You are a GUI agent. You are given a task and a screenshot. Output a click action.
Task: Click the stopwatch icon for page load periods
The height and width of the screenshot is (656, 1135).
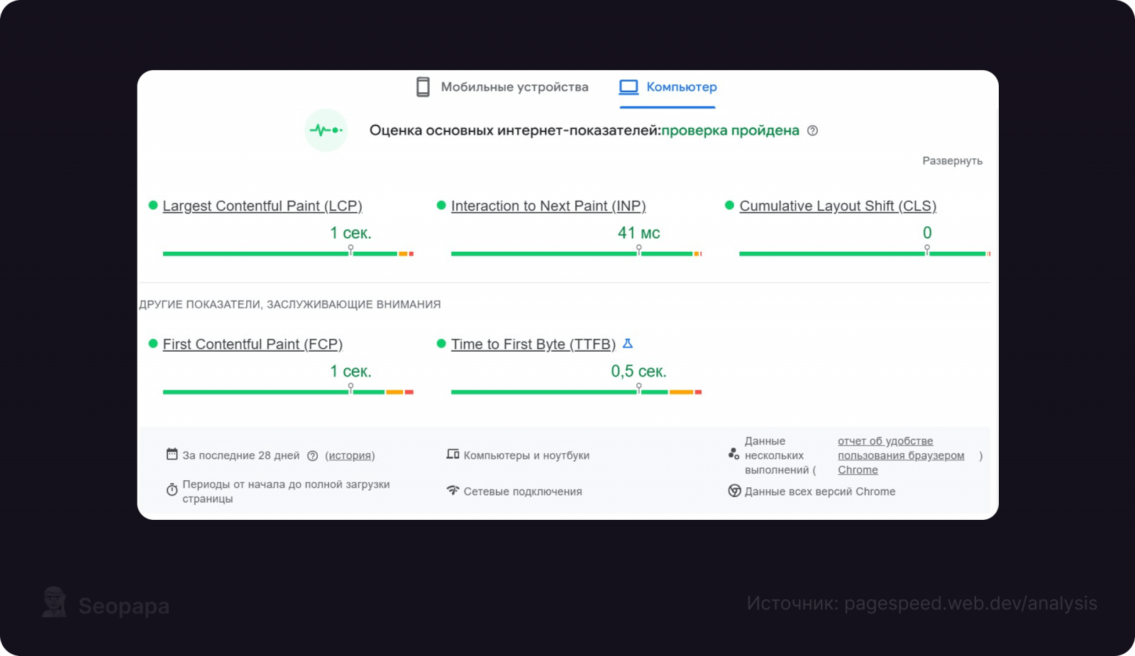[172, 490]
